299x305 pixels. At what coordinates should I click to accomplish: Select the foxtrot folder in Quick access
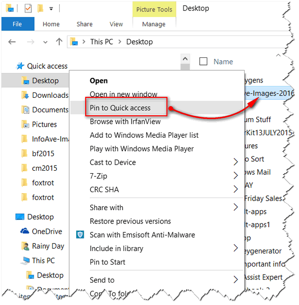tap(43, 183)
